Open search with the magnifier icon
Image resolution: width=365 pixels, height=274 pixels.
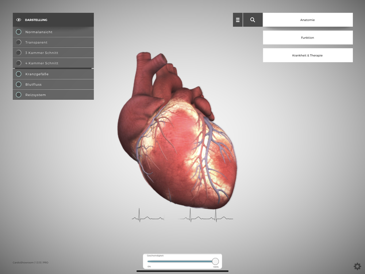point(253,20)
